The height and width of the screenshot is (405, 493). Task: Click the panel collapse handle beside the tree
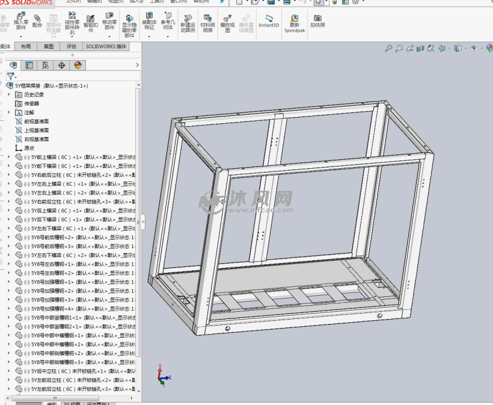coord(143,222)
